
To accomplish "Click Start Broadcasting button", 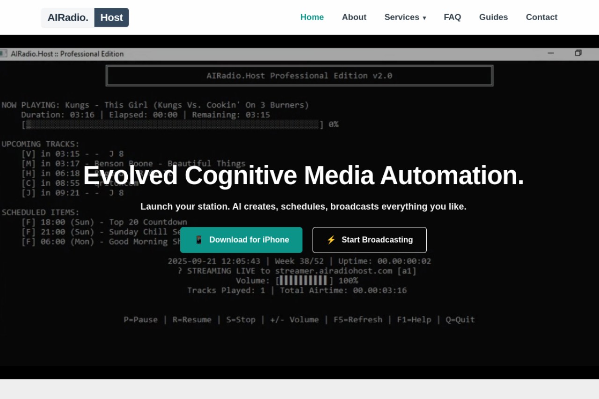I will point(370,240).
